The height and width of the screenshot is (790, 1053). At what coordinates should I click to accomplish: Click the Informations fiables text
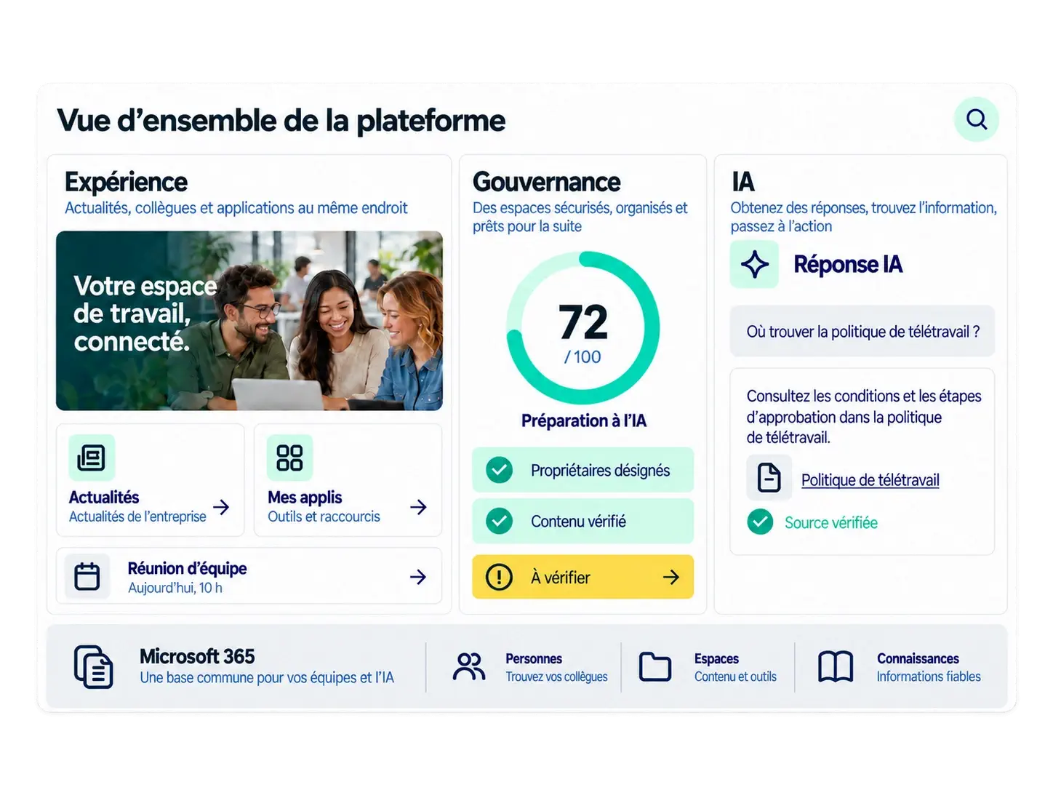click(x=929, y=677)
